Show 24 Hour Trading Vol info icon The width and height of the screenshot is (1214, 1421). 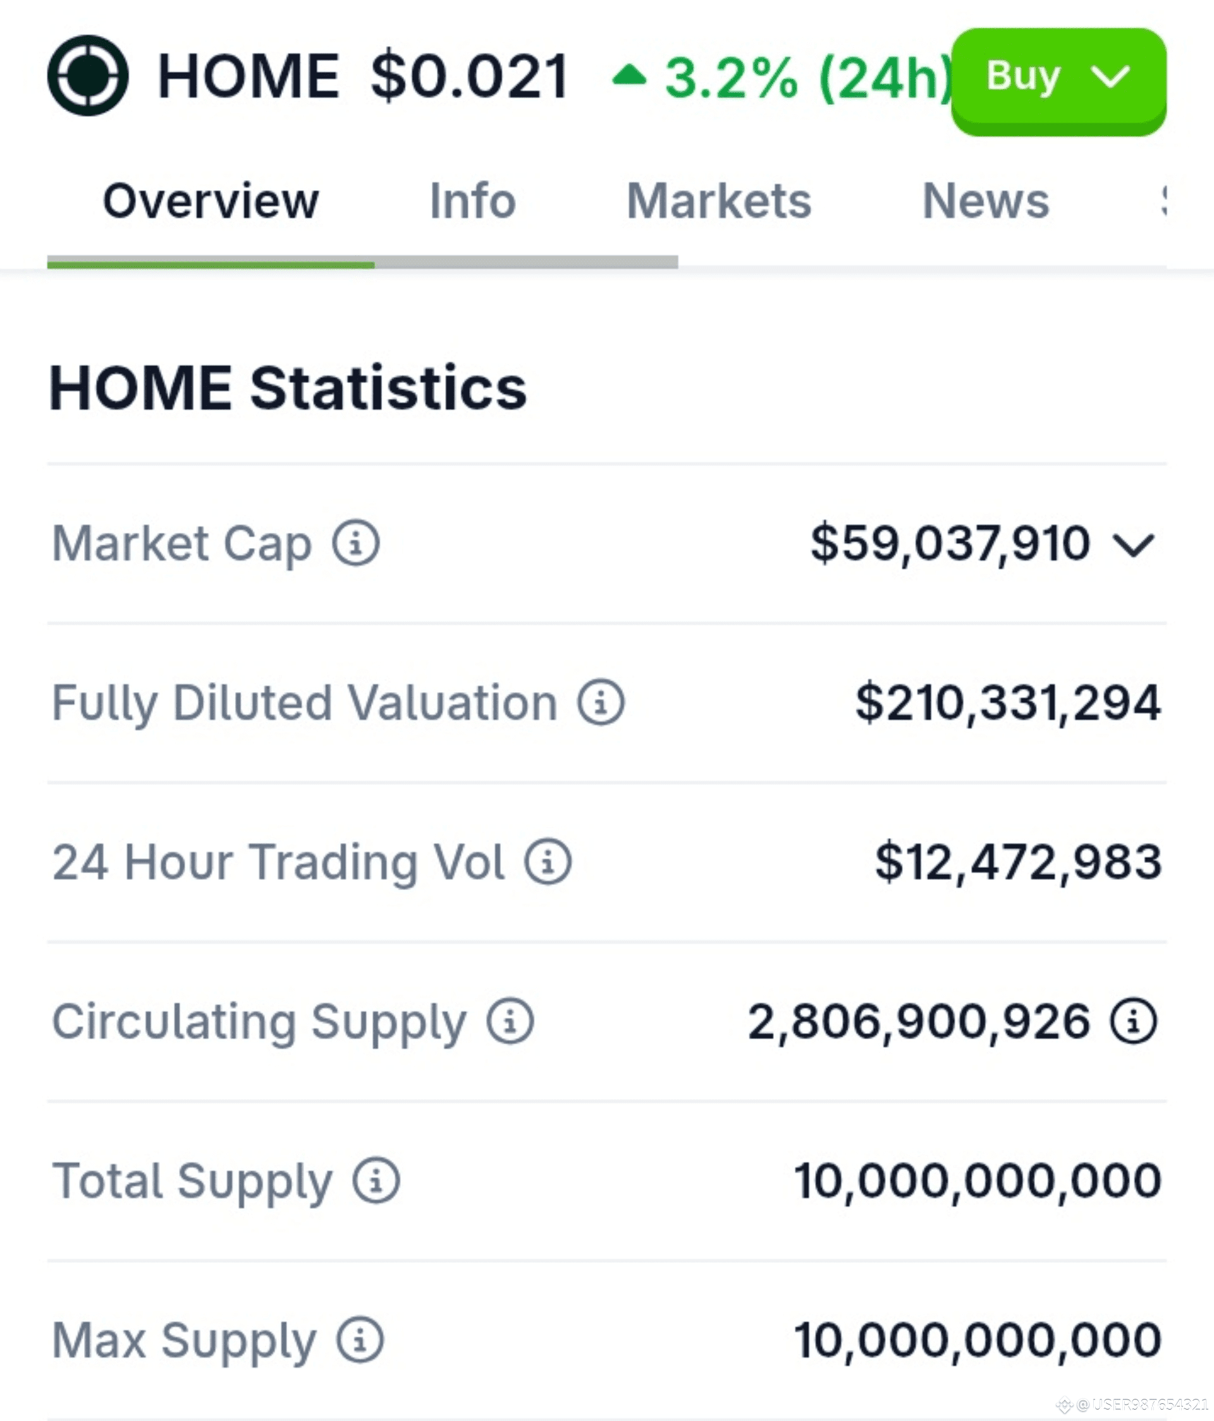[548, 862]
